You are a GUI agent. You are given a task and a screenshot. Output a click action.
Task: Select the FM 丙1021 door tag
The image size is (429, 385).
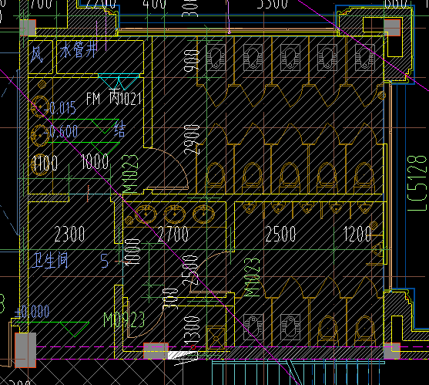[x=113, y=97]
